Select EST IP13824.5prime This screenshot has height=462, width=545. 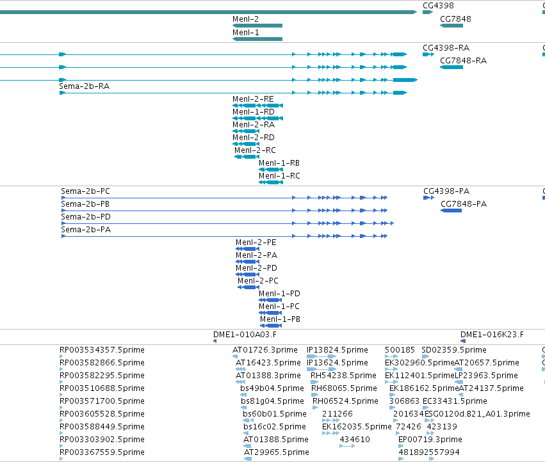coord(337,350)
